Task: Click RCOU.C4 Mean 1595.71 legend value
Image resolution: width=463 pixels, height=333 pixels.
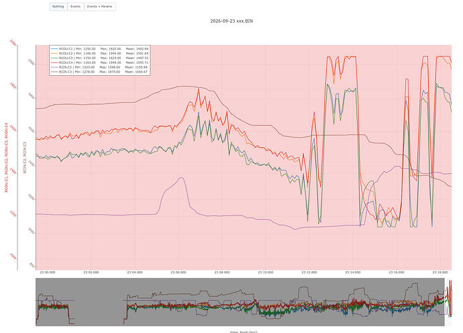Action: pos(137,62)
